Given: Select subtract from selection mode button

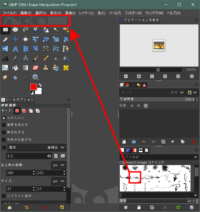Looking at the screenshot, I should (x=31, y=111).
